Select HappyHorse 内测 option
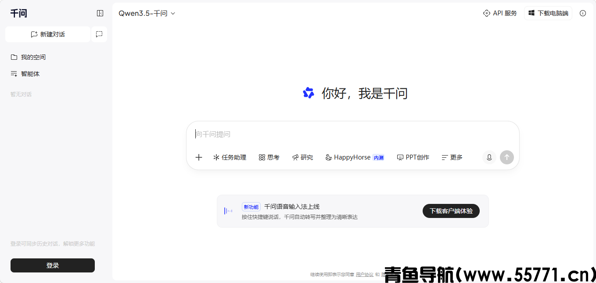This screenshot has height=283, width=596. 355,157
